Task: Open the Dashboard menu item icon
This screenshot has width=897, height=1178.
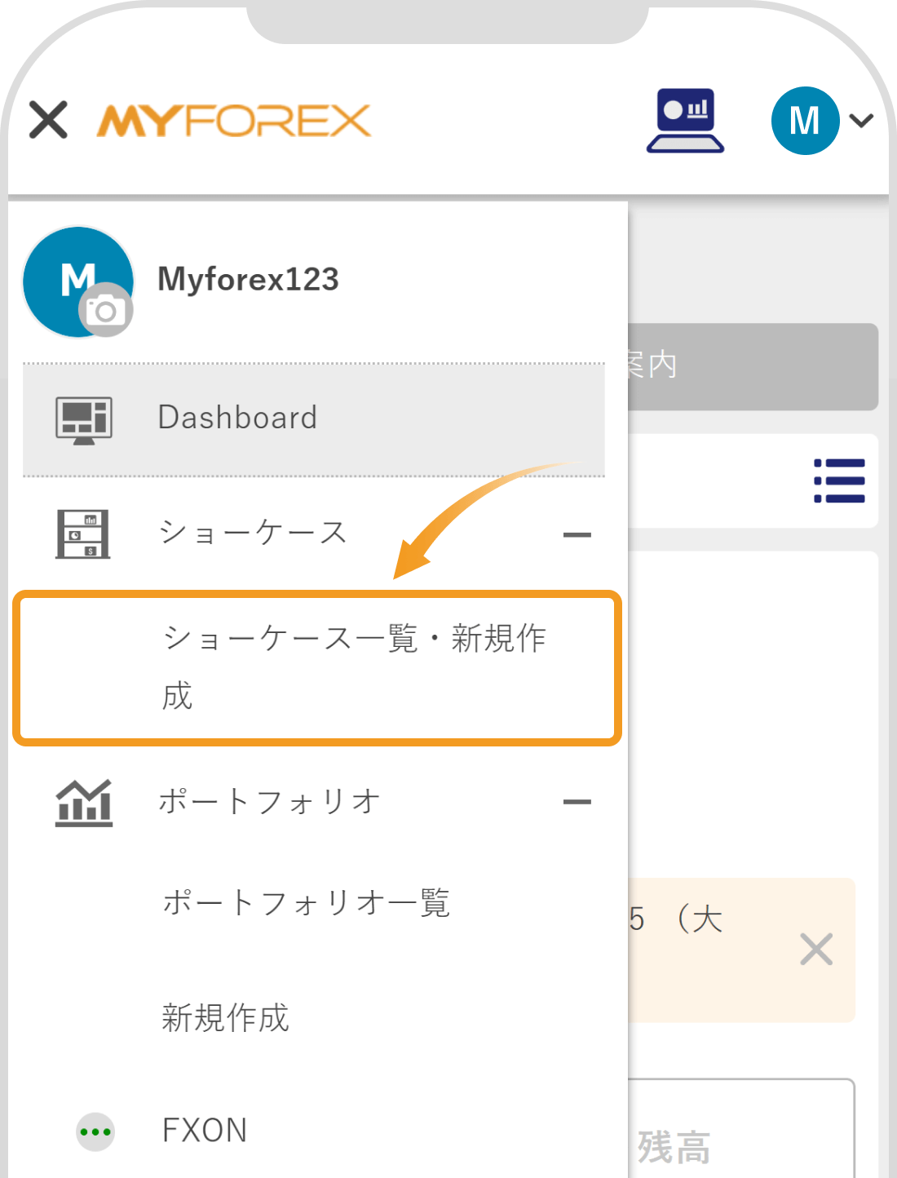Action: click(x=82, y=418)
